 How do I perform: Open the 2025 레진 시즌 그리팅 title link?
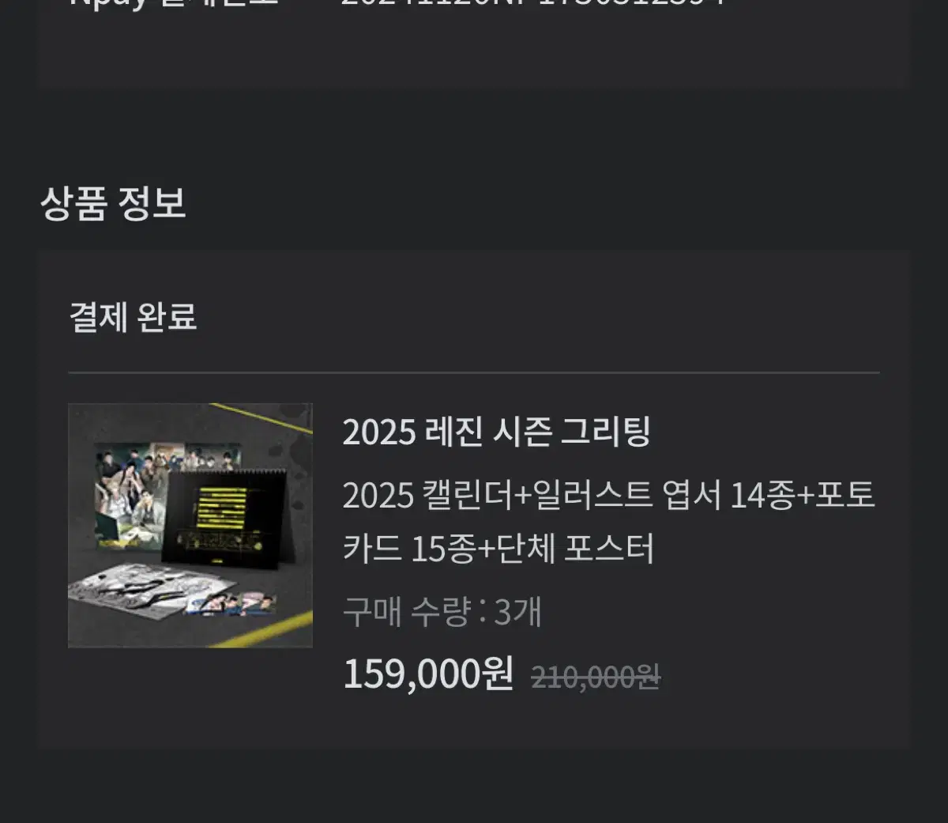tap(496, 432)
